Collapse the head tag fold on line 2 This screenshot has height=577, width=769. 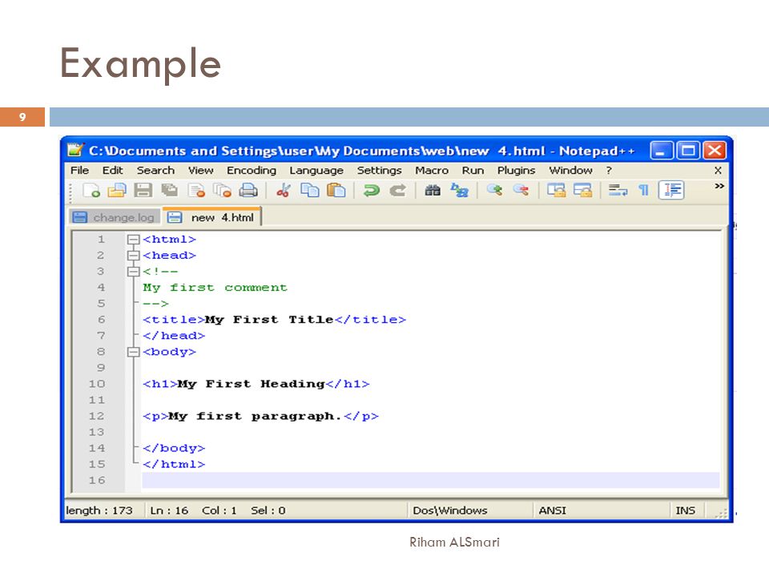[133, 256]
